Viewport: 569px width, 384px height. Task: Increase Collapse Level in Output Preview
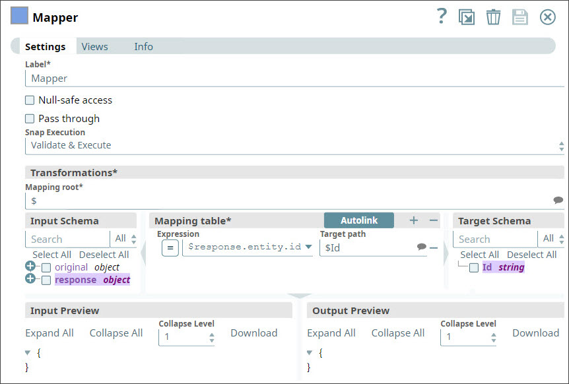click(x=494, y=335)
